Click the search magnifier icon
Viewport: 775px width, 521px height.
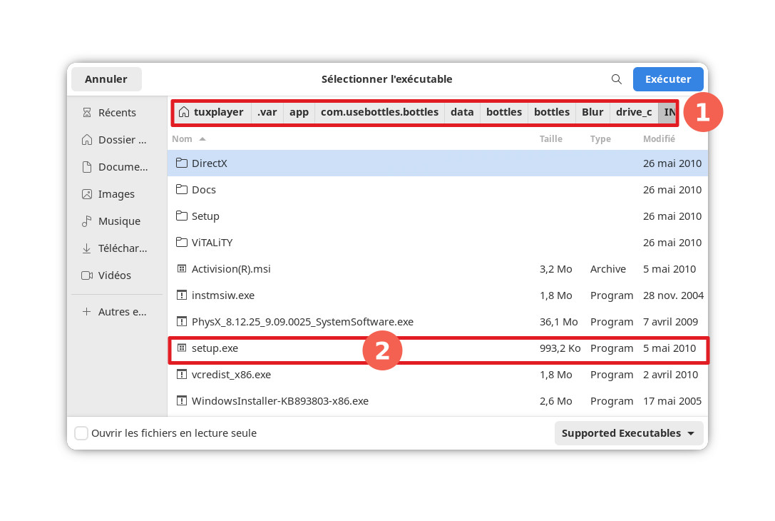616,79
